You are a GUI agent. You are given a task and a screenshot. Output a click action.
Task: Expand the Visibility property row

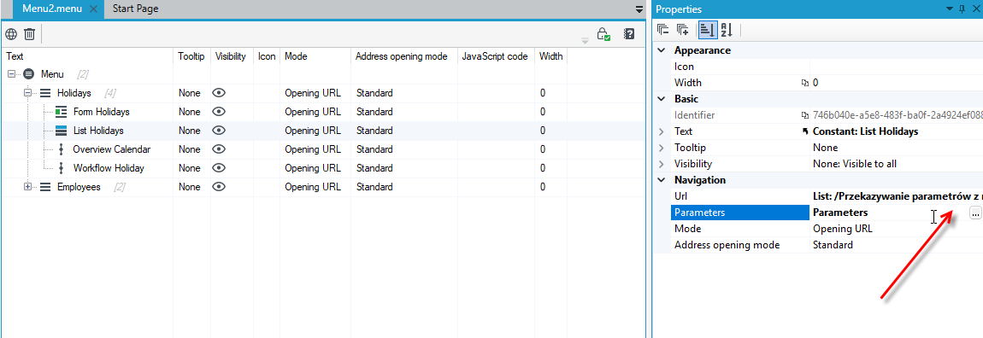tap(662, 164)
